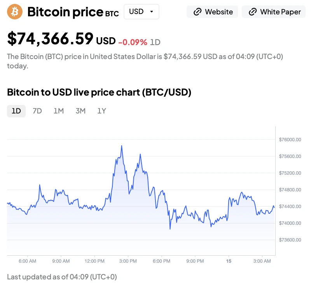Switch the chart to 1M range
Image resolution: width=318 pixels, height=286 pixels.
[x=59, y=111]
